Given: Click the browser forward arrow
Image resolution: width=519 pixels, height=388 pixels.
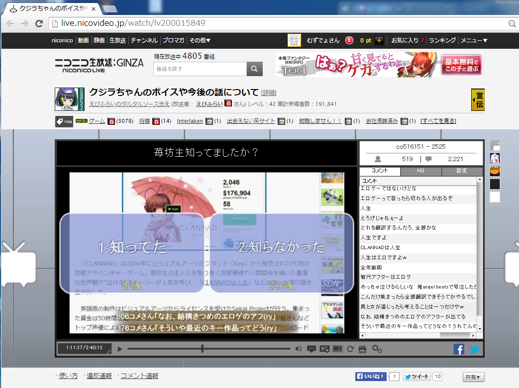Looking at the screenshot, I should pyautogui.click(x=24, y=23).
